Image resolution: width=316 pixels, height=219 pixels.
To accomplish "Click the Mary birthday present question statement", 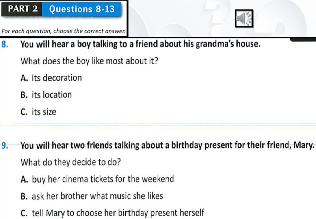I will coord(167,145).
